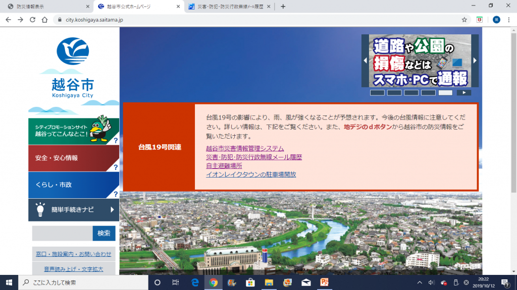Viewport: 517px width, 290px height.
Task: Select the first banner slide indicator
Action: coord(377,93)
